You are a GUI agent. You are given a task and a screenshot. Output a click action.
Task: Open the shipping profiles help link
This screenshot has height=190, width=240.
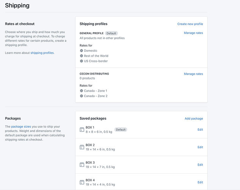point(42,53)
